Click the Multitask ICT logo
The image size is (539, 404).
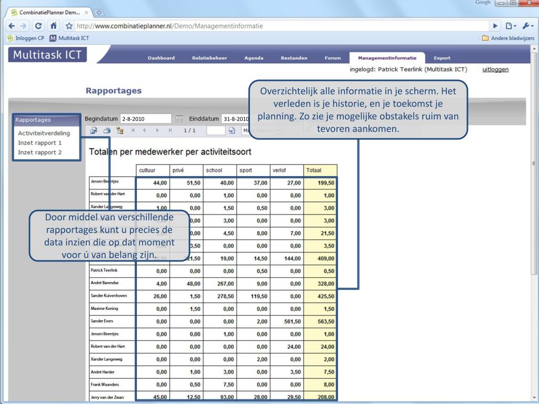[47, 55]
